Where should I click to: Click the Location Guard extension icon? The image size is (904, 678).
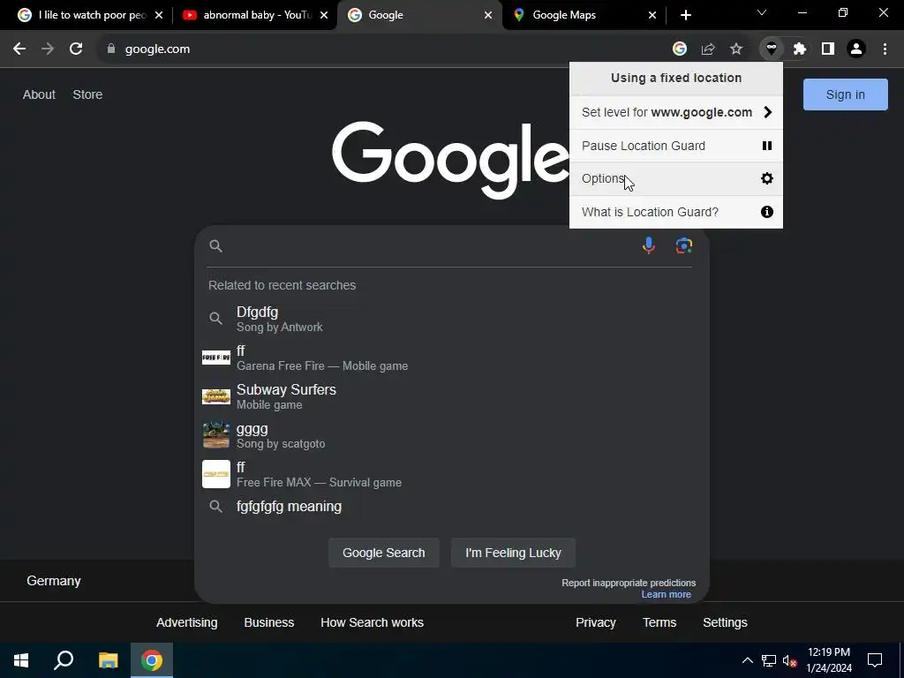[x=772, y=49]
